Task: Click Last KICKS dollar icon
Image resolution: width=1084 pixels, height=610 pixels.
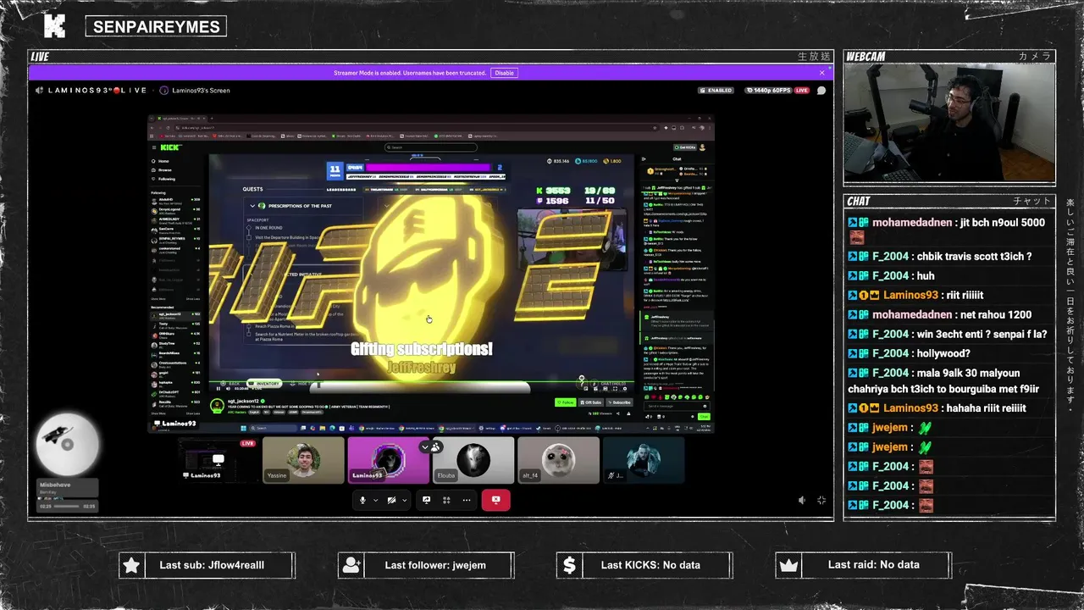Action: (x=569, y=565)
